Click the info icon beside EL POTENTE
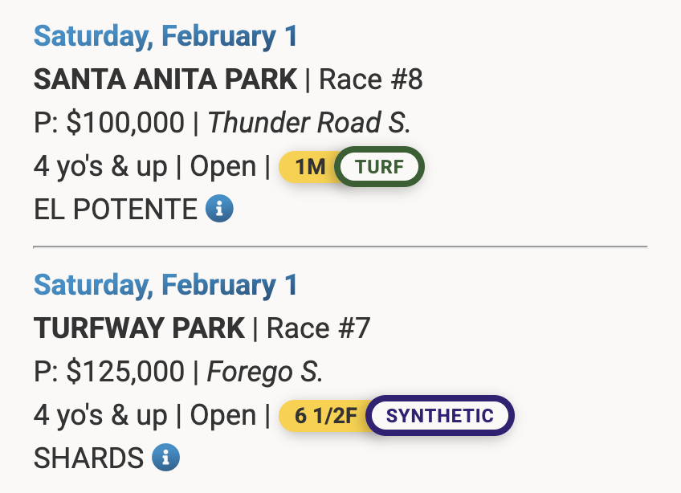The height and width of the screenshot is (493, 681). pos(219,210)
